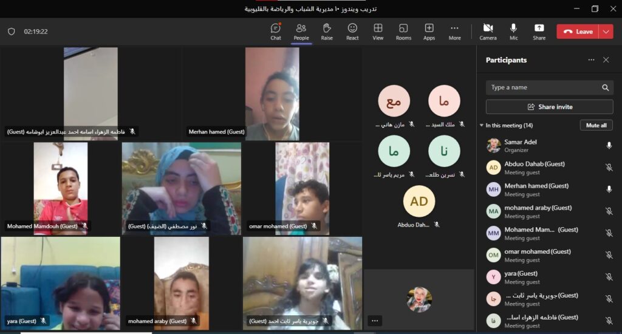The height and width of the screenshot is (334, 622).
Task: Open the React emoji menu
Action: coord(352,32)
